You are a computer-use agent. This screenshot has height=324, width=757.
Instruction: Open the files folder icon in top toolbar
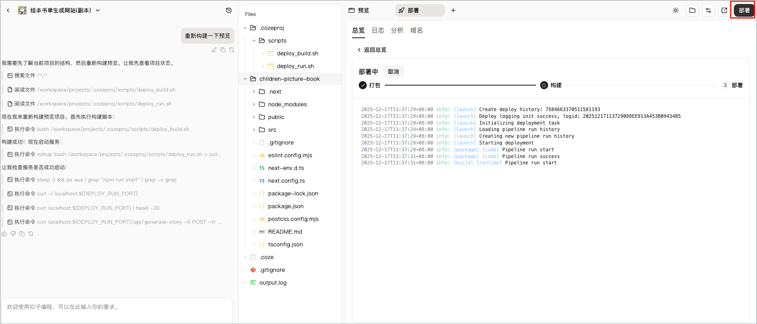pyautogui.click(x=692, y=10)
